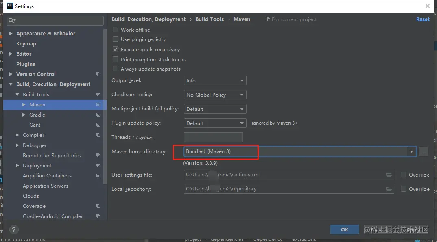
Task: Click the project-level icon beside Gant
Action: [x=98, y=125]
